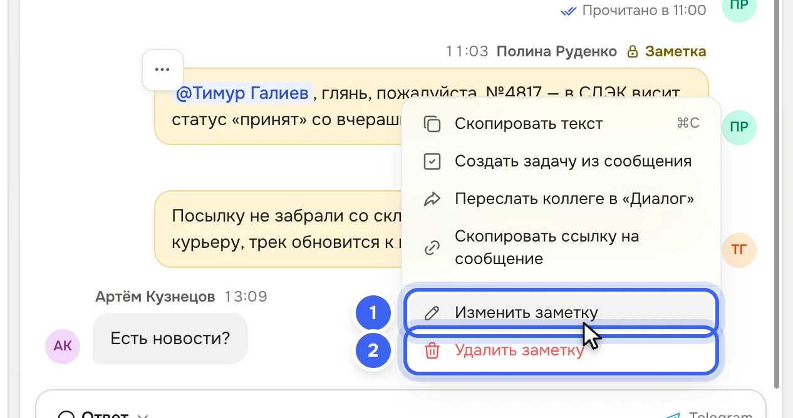The image size is (793, 418).
Task: Click the Прочитано в 11:00 read status
Action: pyautogui.click(x=644, y=10)
